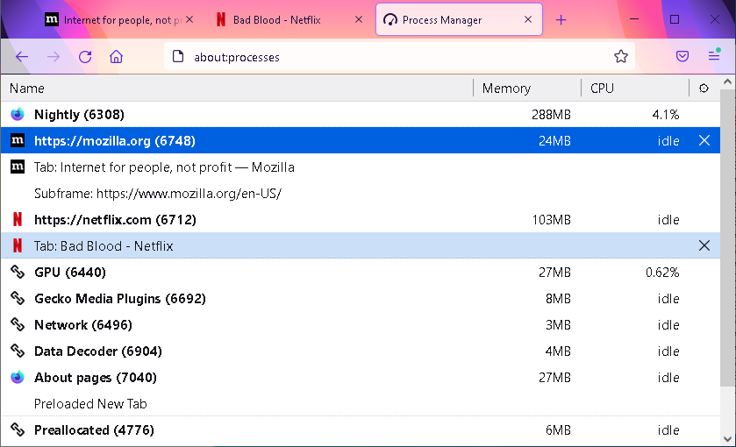Open column picker in table header
736x447 pixels.
pos(704,88)
